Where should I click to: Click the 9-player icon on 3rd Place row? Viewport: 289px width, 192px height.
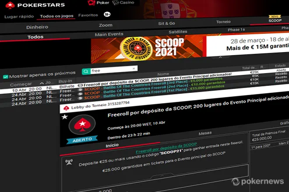[80, 89]
